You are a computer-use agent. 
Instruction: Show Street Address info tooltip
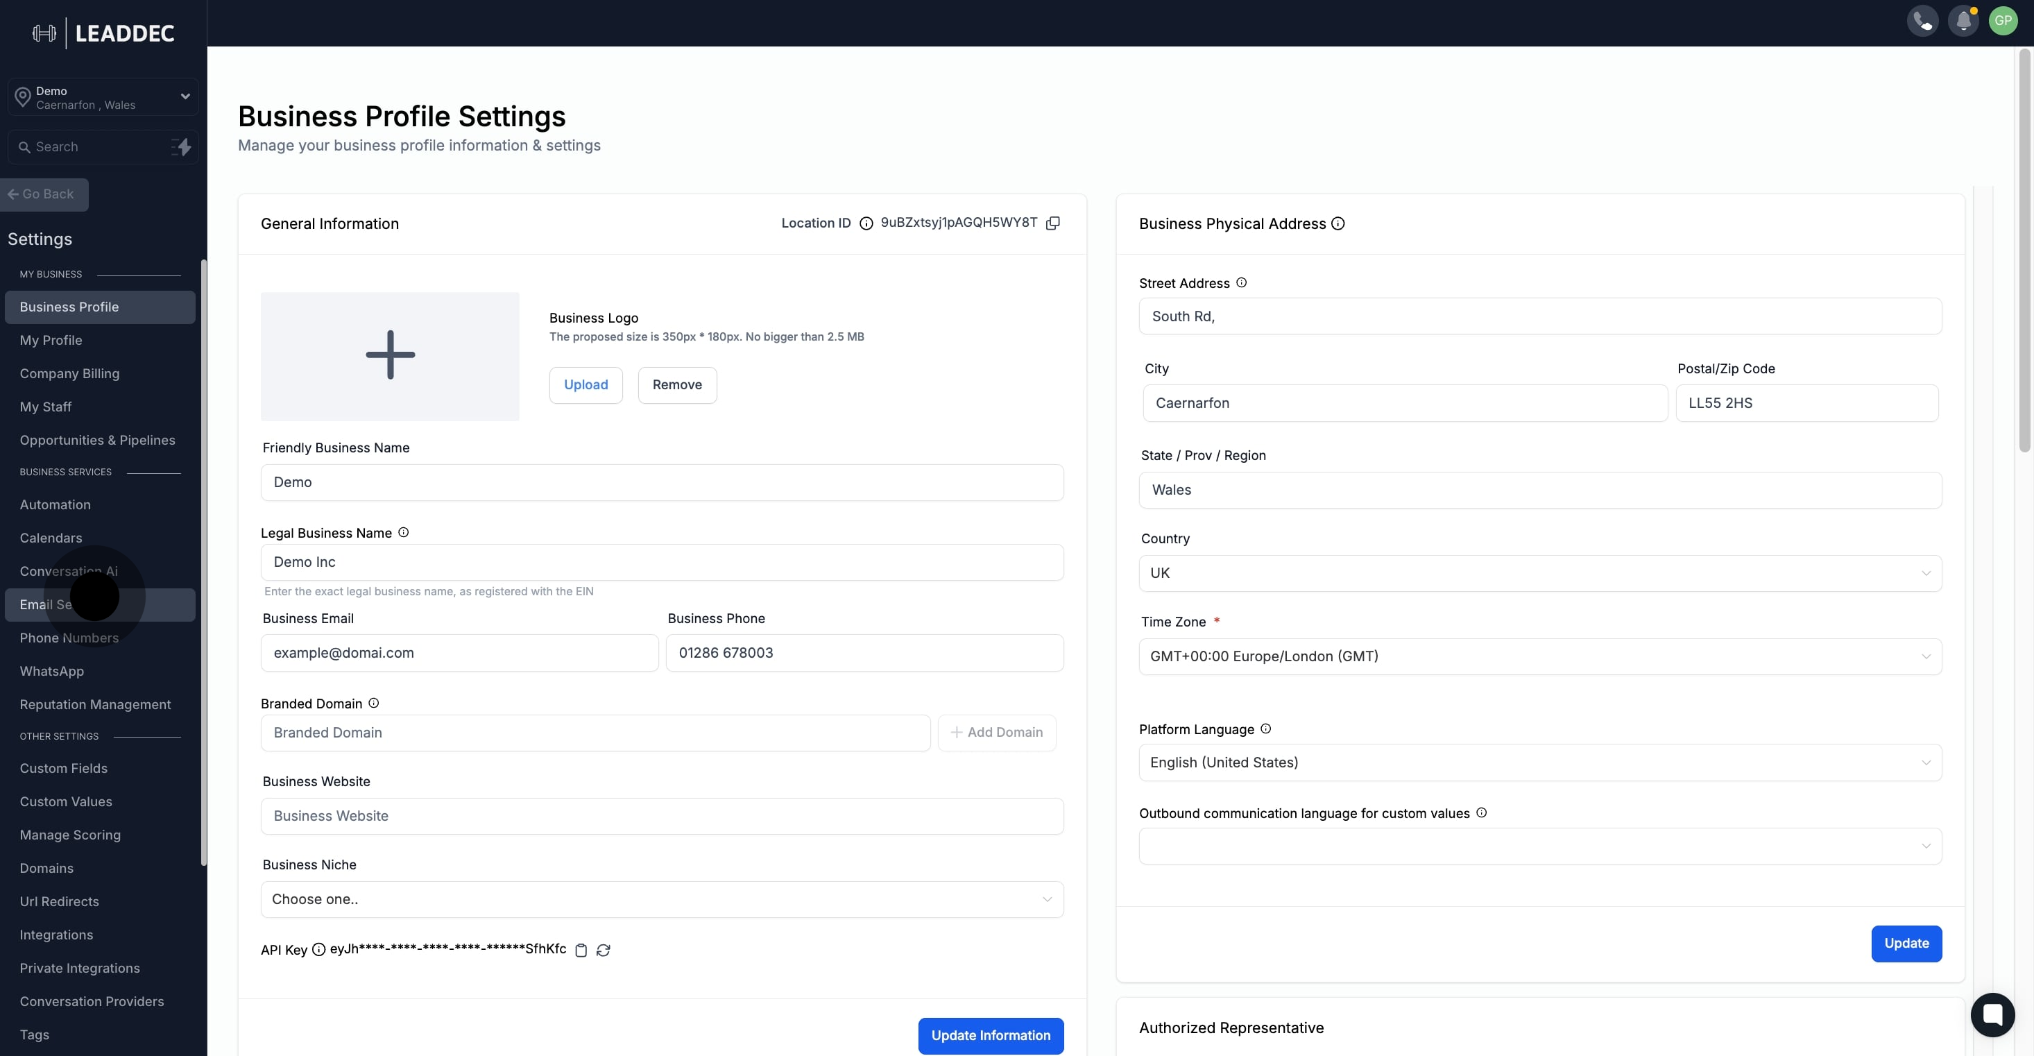pos(1241,283)
